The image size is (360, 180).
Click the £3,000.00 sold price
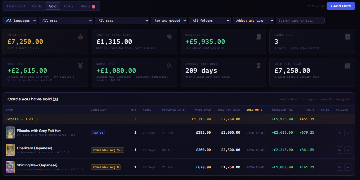(x=231, y=133)
